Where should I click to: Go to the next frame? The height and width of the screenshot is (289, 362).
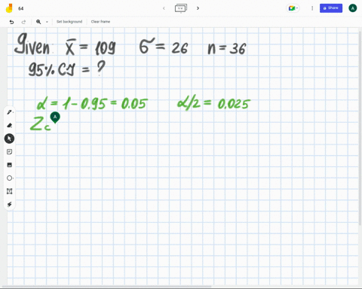pyautogui.click(x=198, y=8)
